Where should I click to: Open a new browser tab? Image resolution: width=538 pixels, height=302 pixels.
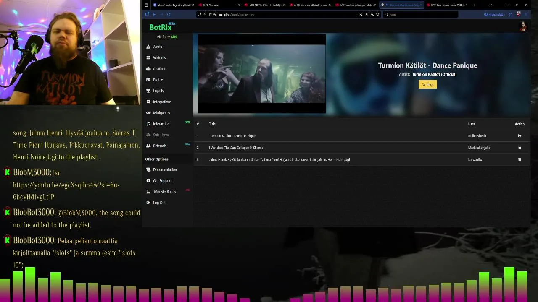pyautogui.click(x=474, y=5)
